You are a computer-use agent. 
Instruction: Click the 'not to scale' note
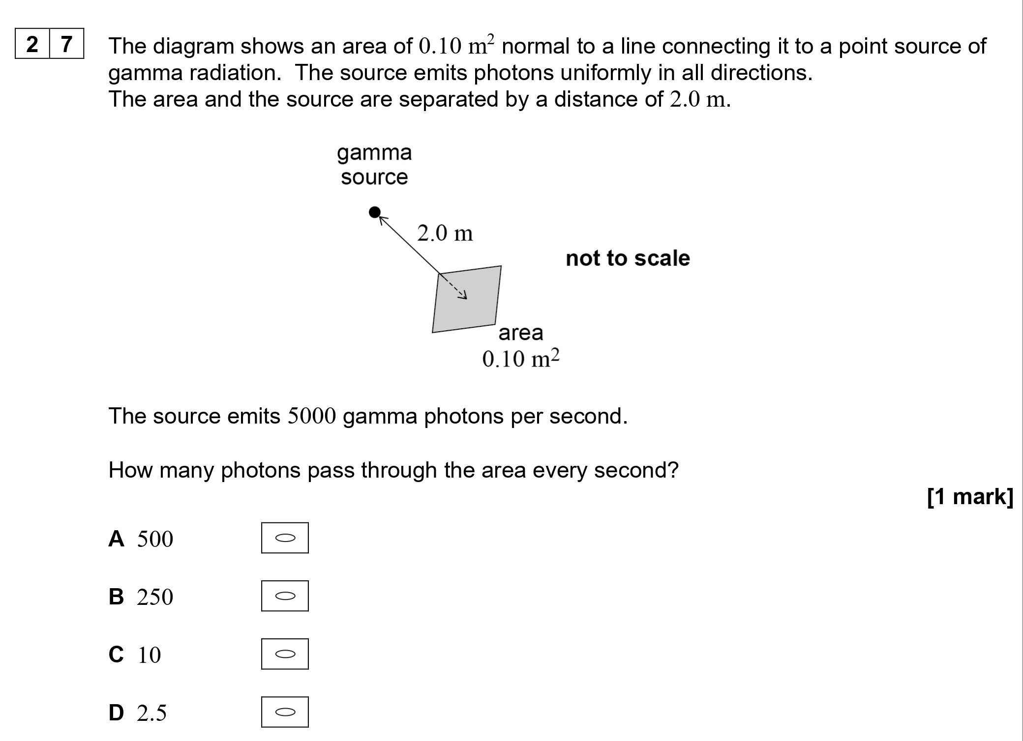click(x=628, y=258)
